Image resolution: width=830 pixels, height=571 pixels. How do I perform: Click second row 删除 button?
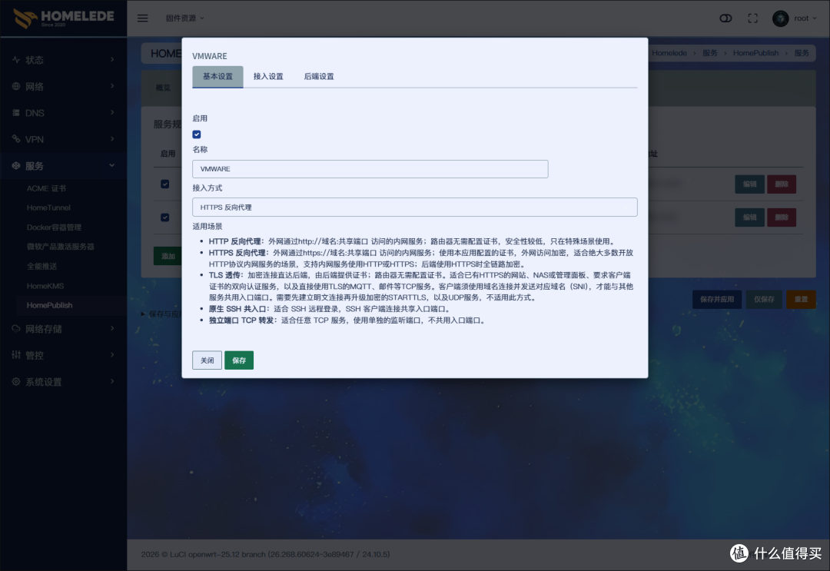click(x=782, y=217)
